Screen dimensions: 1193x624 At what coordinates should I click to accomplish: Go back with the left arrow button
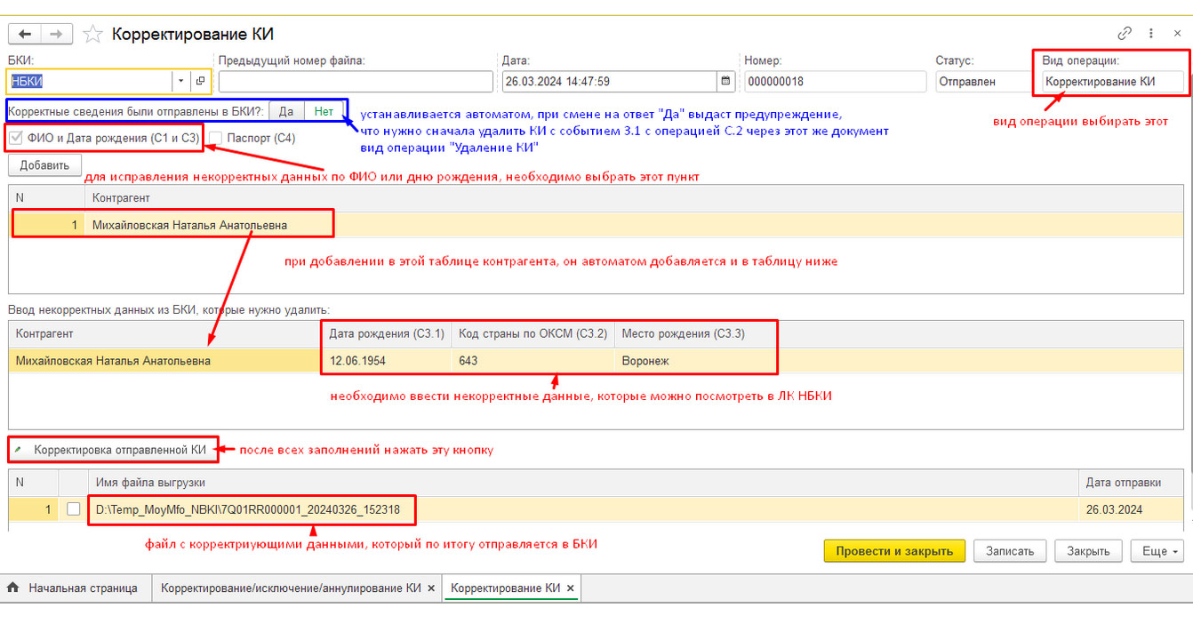tap(25, 34)
